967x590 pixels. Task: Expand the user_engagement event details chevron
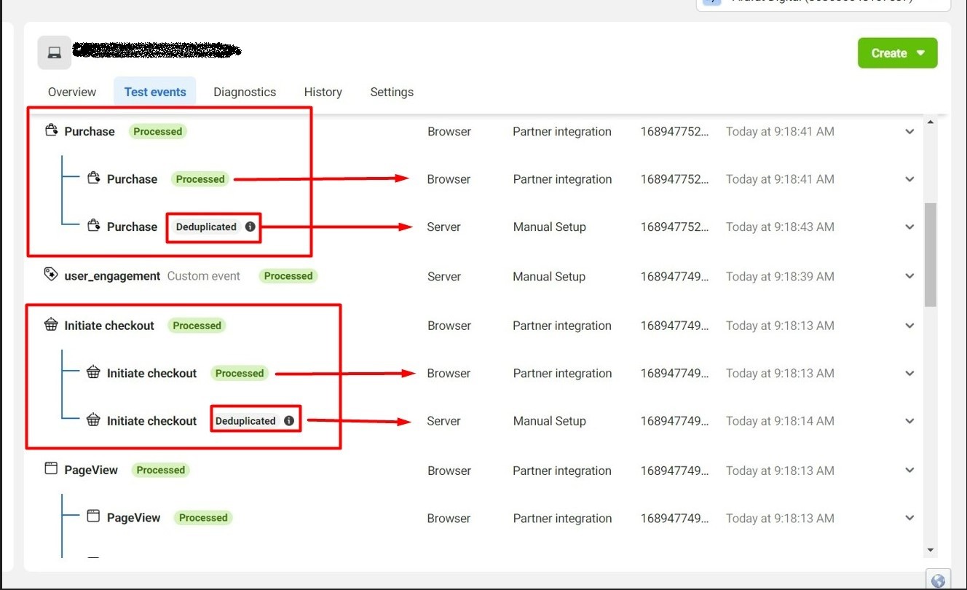pos(909,276)
